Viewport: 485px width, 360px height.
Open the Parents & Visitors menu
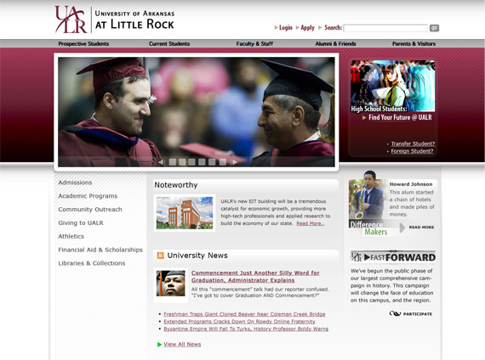pyautogui.click(x=414, y=44)
